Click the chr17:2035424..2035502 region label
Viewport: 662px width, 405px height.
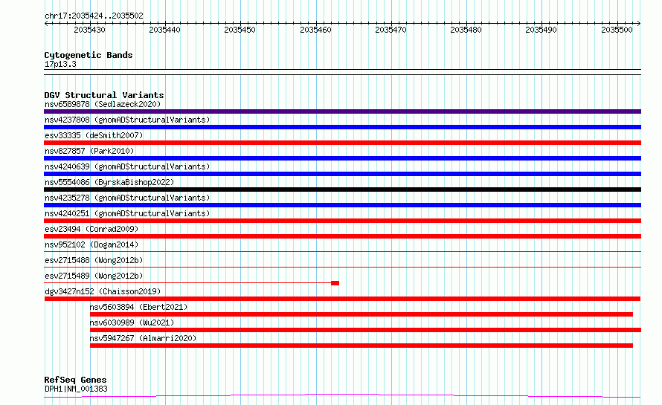[x=94, y=16]
